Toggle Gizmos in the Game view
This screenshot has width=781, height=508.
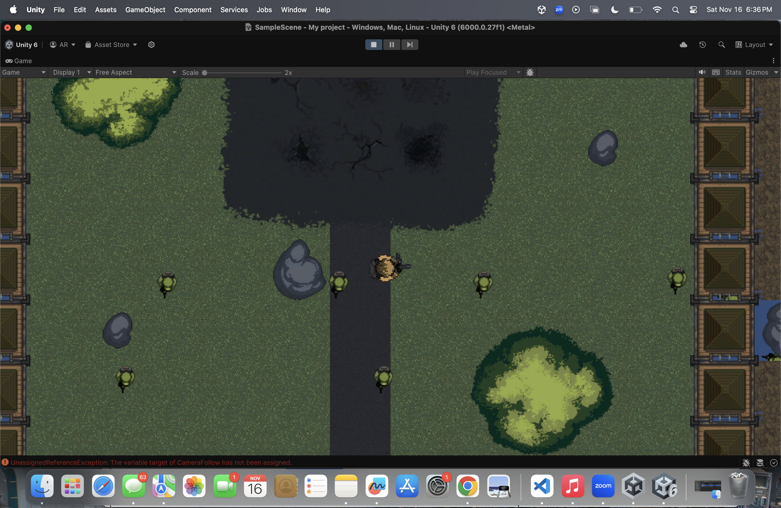[757, 72]
